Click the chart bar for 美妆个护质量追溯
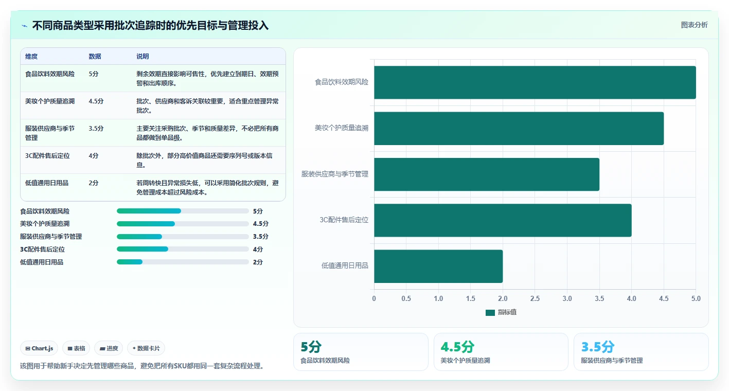Screen dimensions: 729x391 (519, 128)
